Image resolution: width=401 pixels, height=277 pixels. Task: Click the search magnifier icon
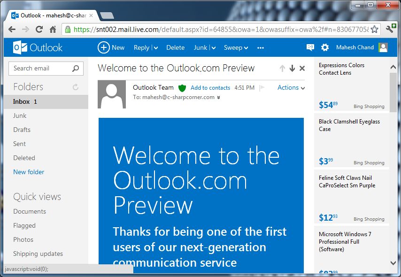coord(76,68)
